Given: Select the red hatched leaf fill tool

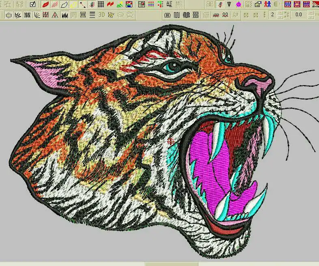Looking at the screenshot, I should [x=55, y=4].
